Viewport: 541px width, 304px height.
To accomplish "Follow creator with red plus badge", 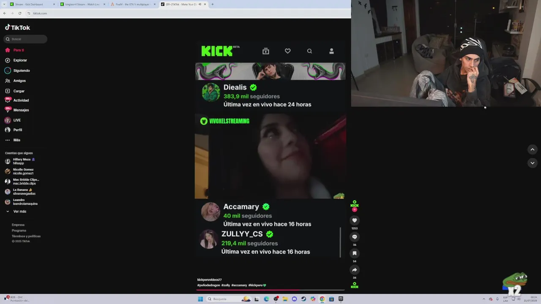I will (355, 209).
